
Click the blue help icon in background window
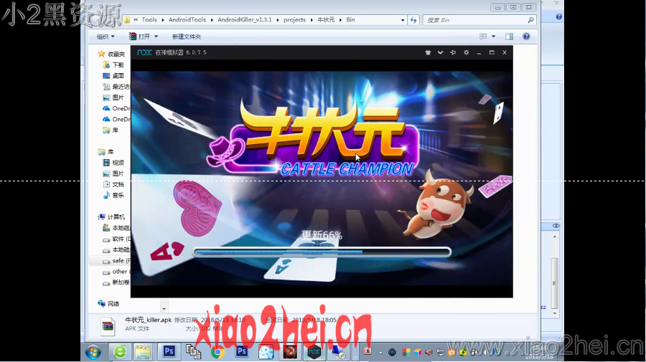click(558, 16)
